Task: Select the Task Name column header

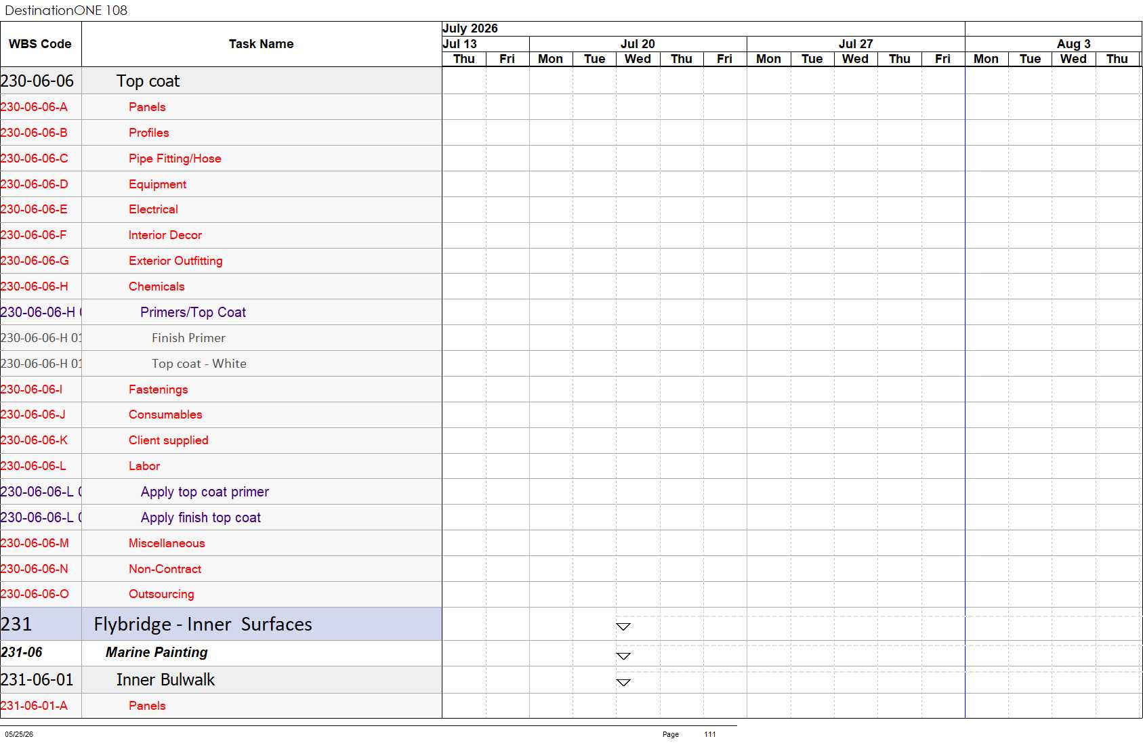Action: point(262,44)
